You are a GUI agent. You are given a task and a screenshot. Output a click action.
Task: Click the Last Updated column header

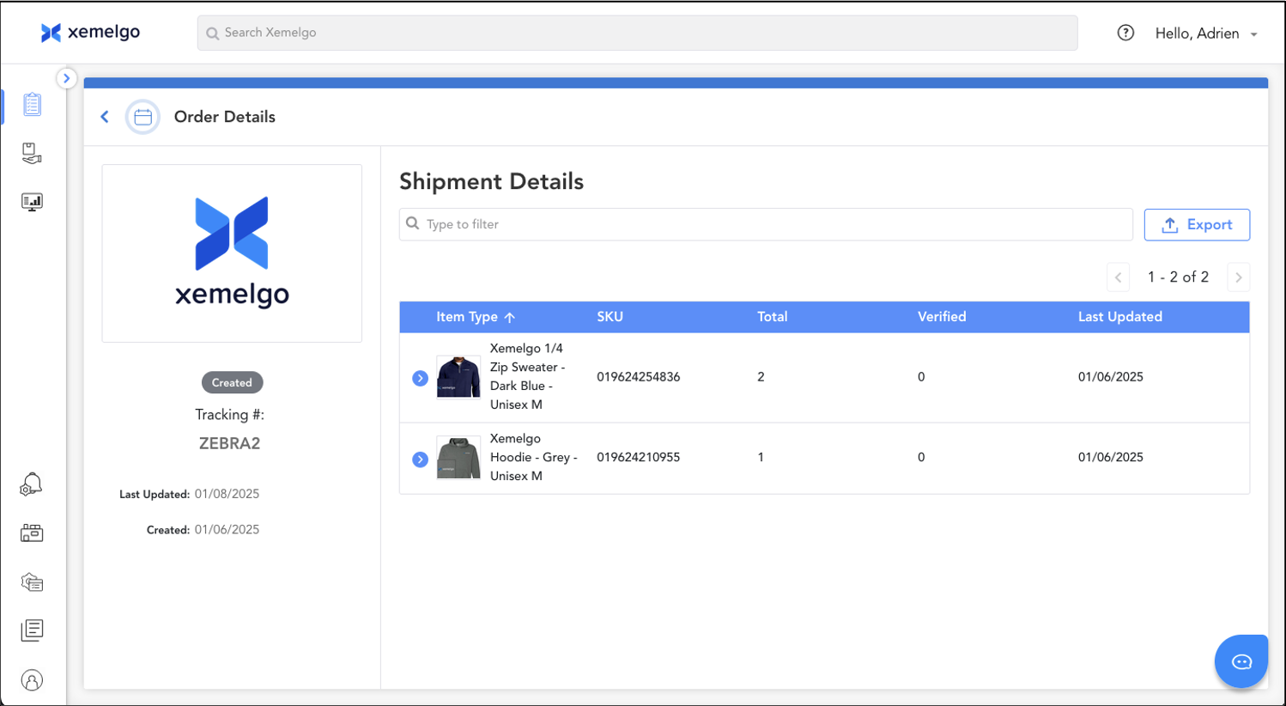pos(1119,317)
